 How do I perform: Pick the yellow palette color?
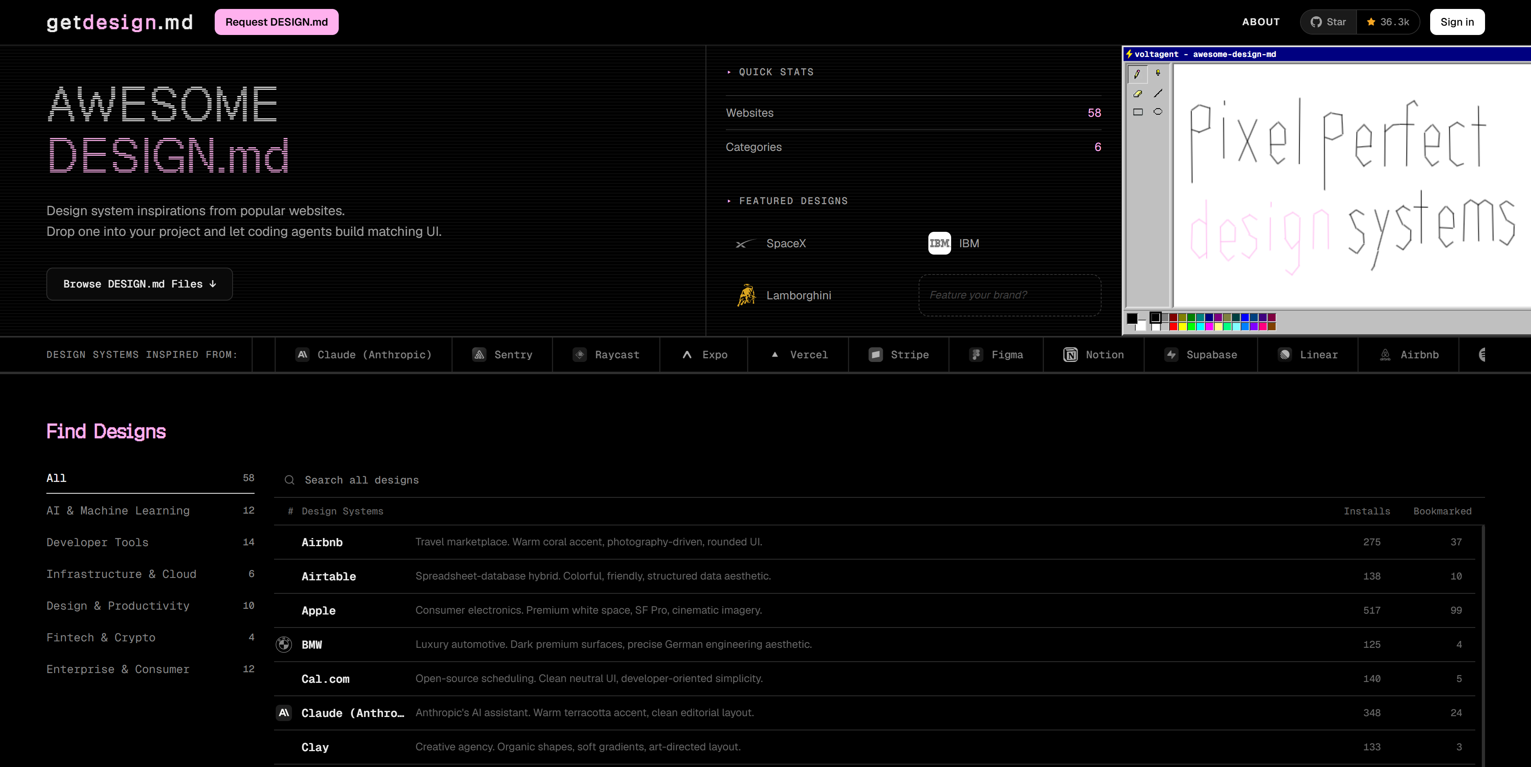click(1182, 327)
